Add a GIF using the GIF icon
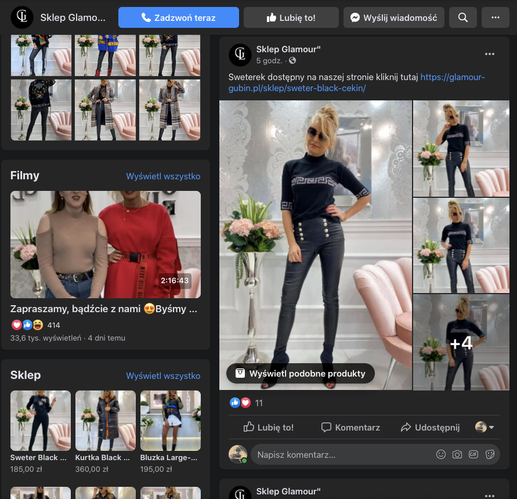The height and width of the screenshot is (499, 517). click(x=473, y=454)
